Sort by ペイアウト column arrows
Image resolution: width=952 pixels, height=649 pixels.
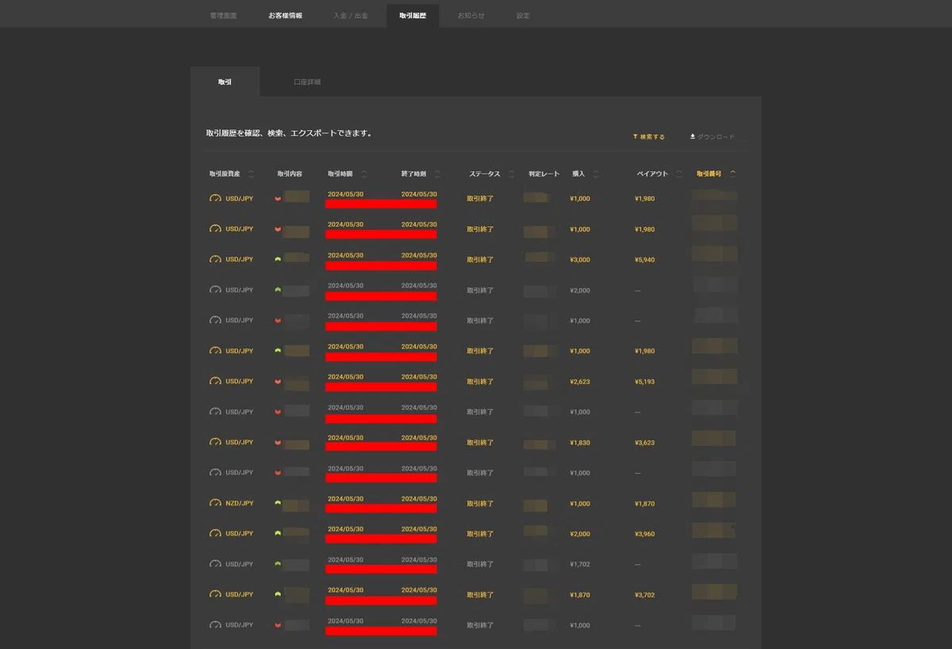[679, 174]
